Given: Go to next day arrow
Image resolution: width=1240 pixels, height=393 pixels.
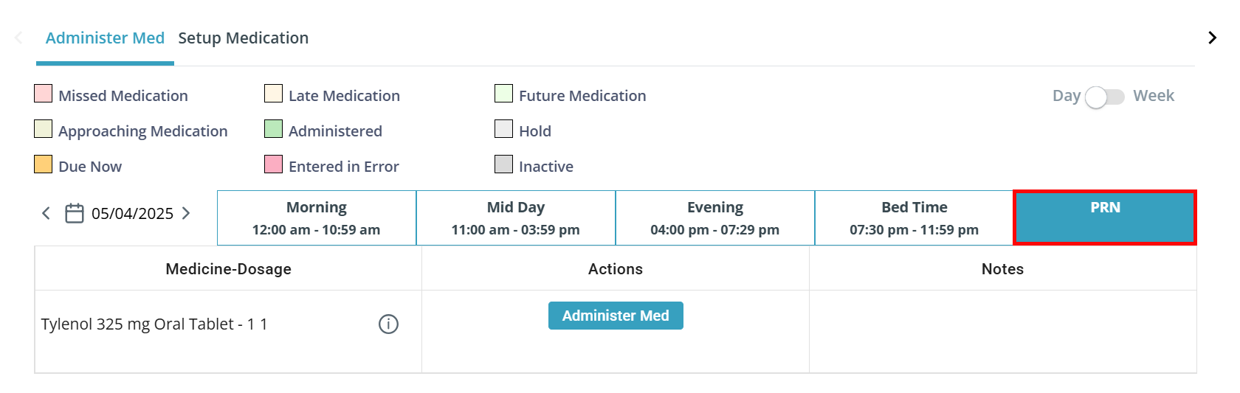Looking at the screenshot, I should (186, 214).
